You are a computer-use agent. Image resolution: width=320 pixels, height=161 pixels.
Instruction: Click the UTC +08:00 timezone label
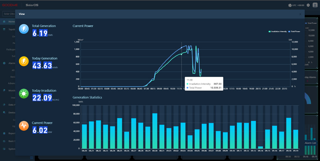tap(298, 5)
